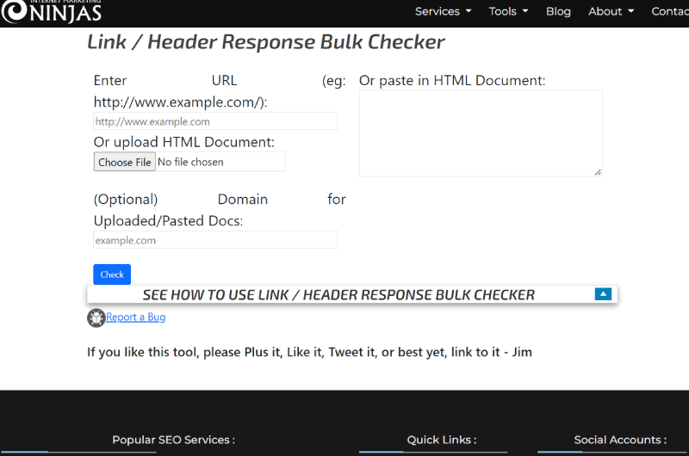The image size is (689, 456).
Task: Open the Report a Bug link
Action: pos(136,317)
